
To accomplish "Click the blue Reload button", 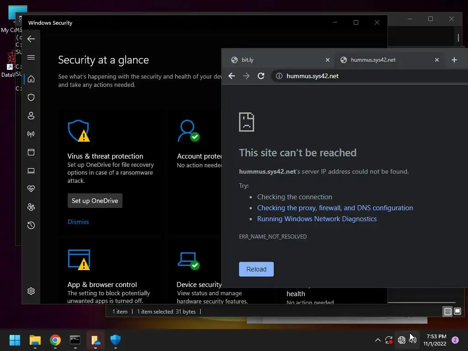I will pos(256,269).
